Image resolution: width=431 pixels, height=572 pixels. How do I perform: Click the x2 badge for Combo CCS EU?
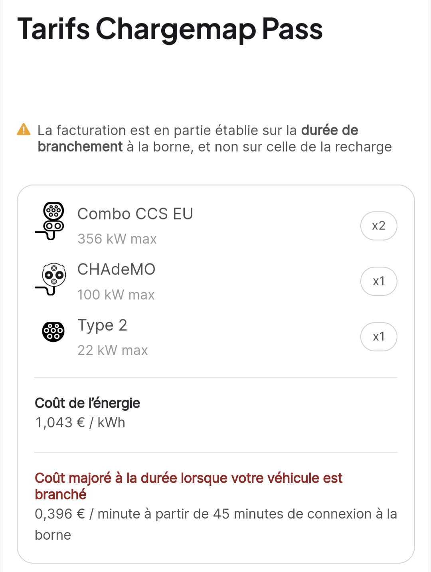coord(378,226)
